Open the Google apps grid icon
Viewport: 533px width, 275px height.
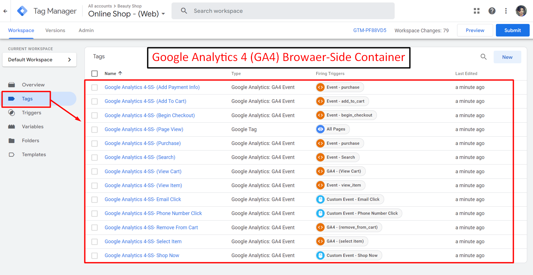476,11
